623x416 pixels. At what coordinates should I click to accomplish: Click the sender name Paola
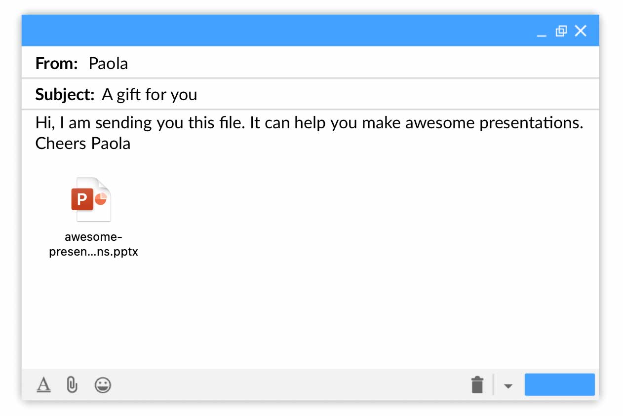(x=108, y=63)
